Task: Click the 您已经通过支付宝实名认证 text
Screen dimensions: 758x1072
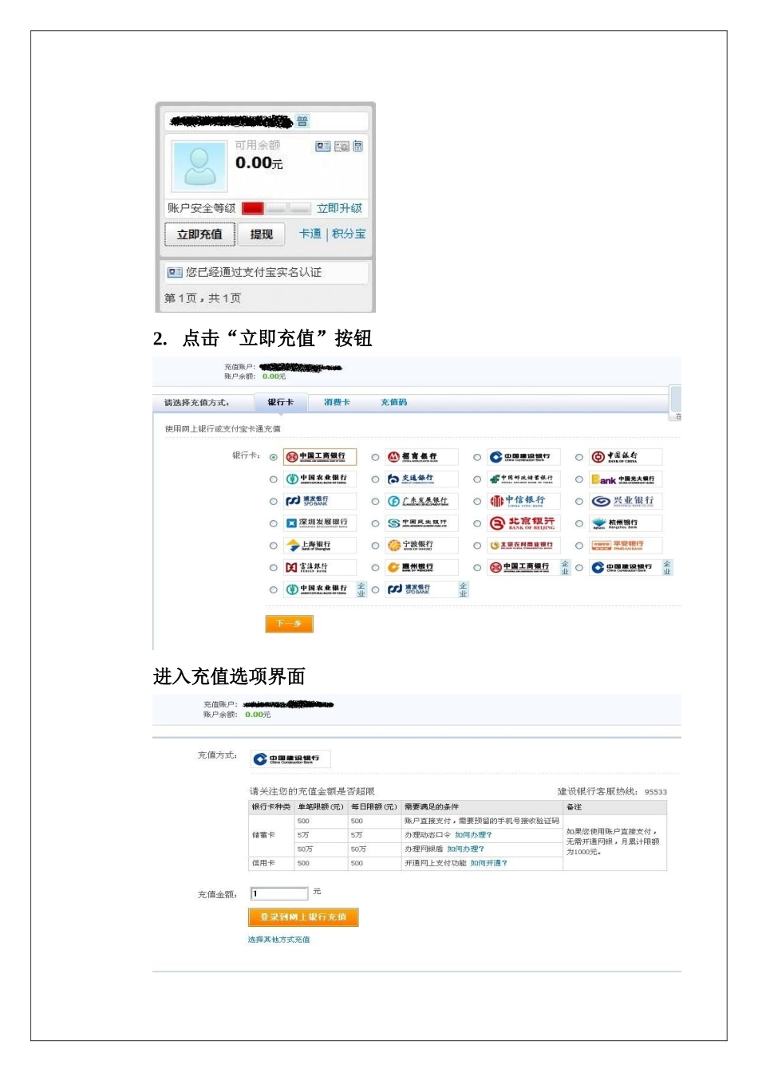Action: tap(254, 273)
